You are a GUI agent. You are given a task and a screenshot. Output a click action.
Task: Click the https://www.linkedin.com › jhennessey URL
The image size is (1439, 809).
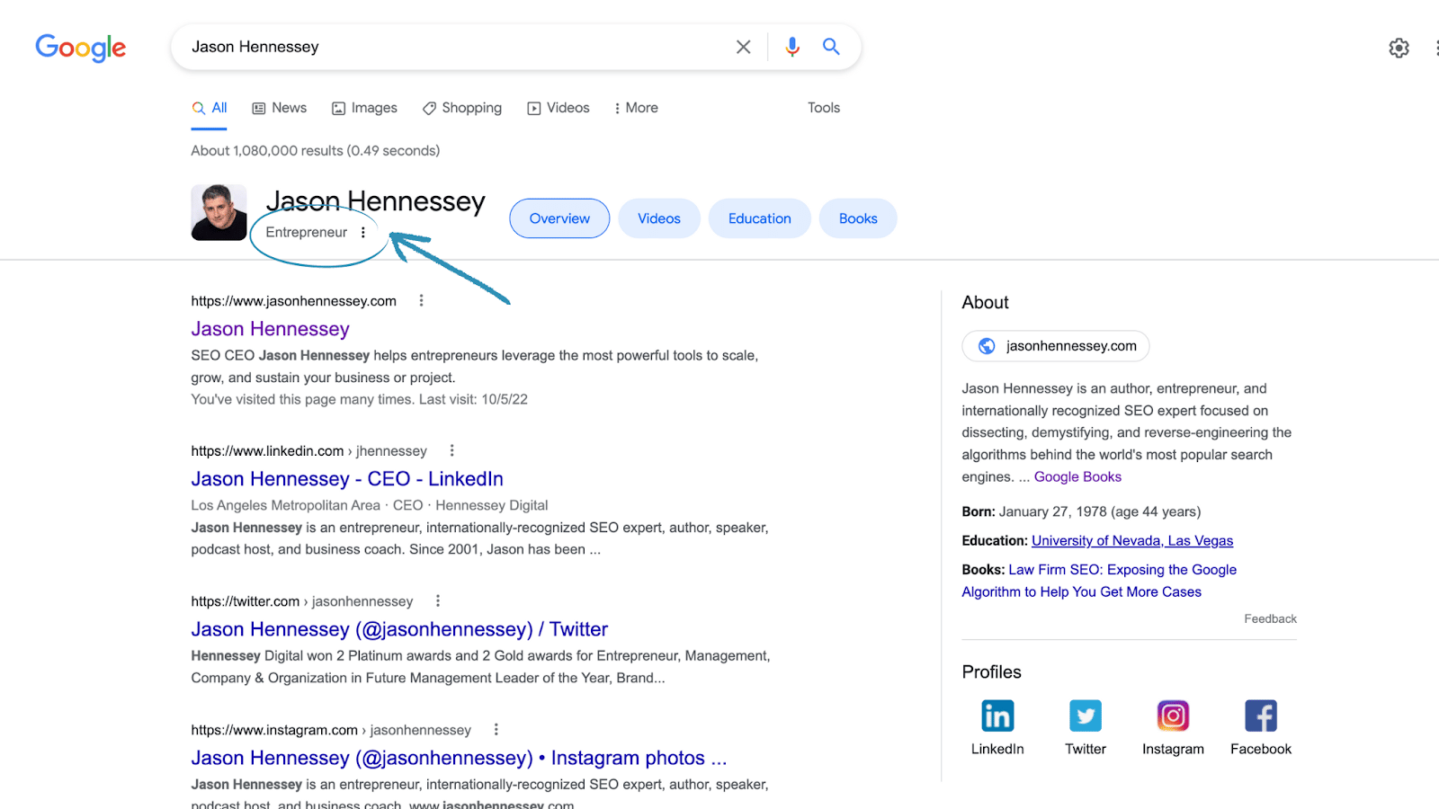(308, 450)
